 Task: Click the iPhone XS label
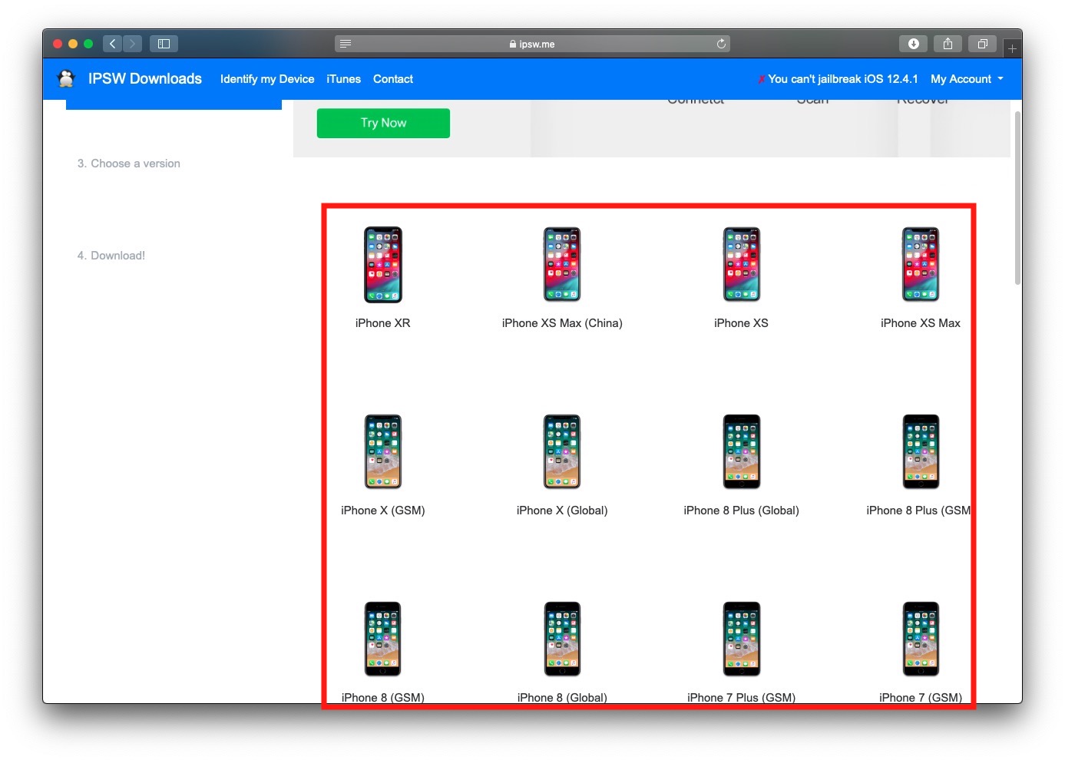(x=742, y=323)
